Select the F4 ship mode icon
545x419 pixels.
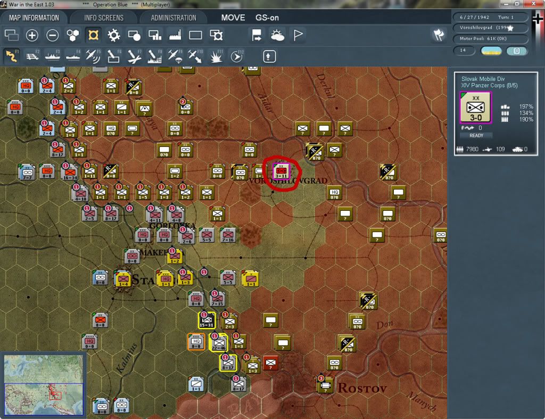pos(73,56)
